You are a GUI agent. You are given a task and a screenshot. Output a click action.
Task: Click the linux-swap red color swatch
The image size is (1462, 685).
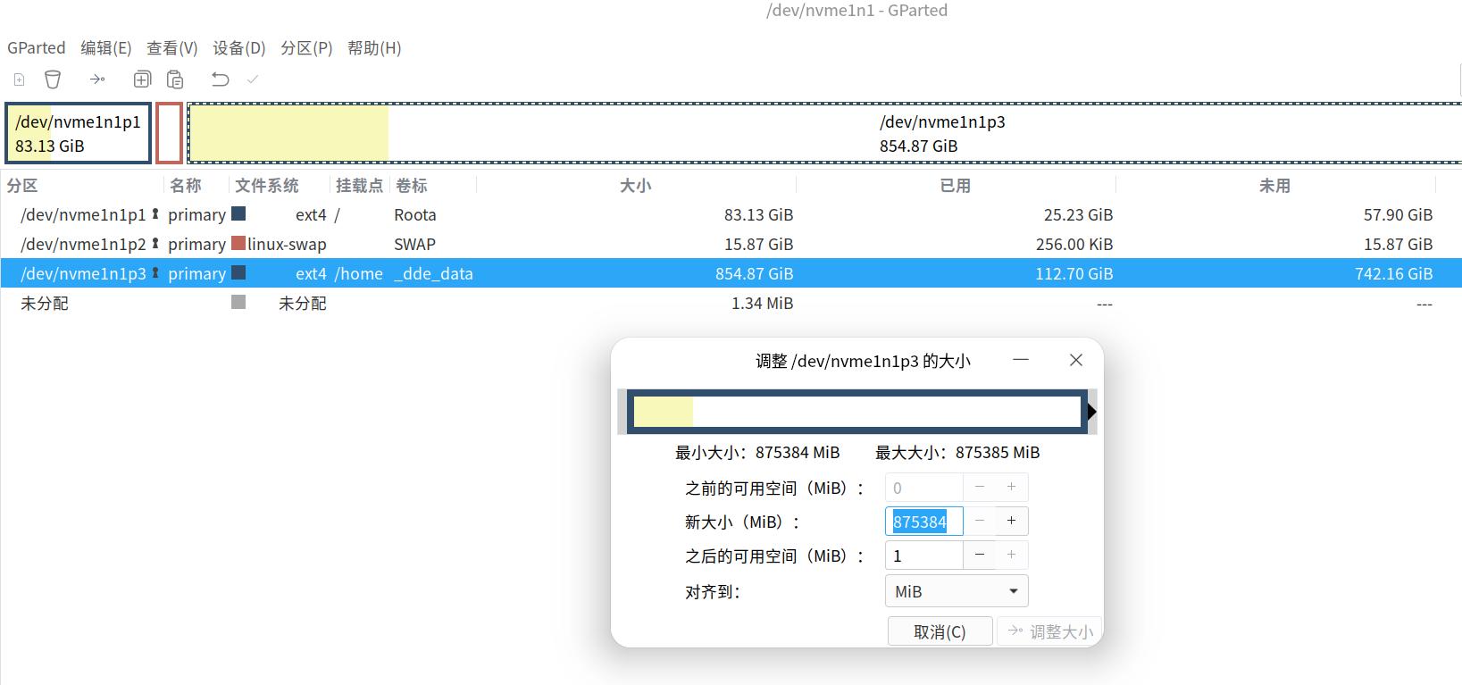pos(238,243)
